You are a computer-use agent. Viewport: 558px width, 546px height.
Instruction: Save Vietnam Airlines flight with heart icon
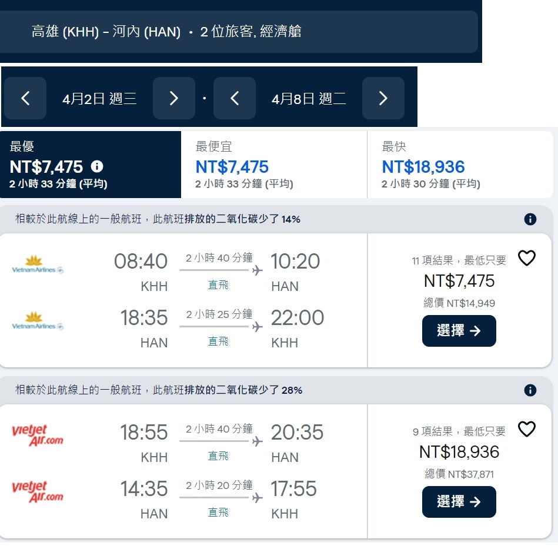(527, 258)
